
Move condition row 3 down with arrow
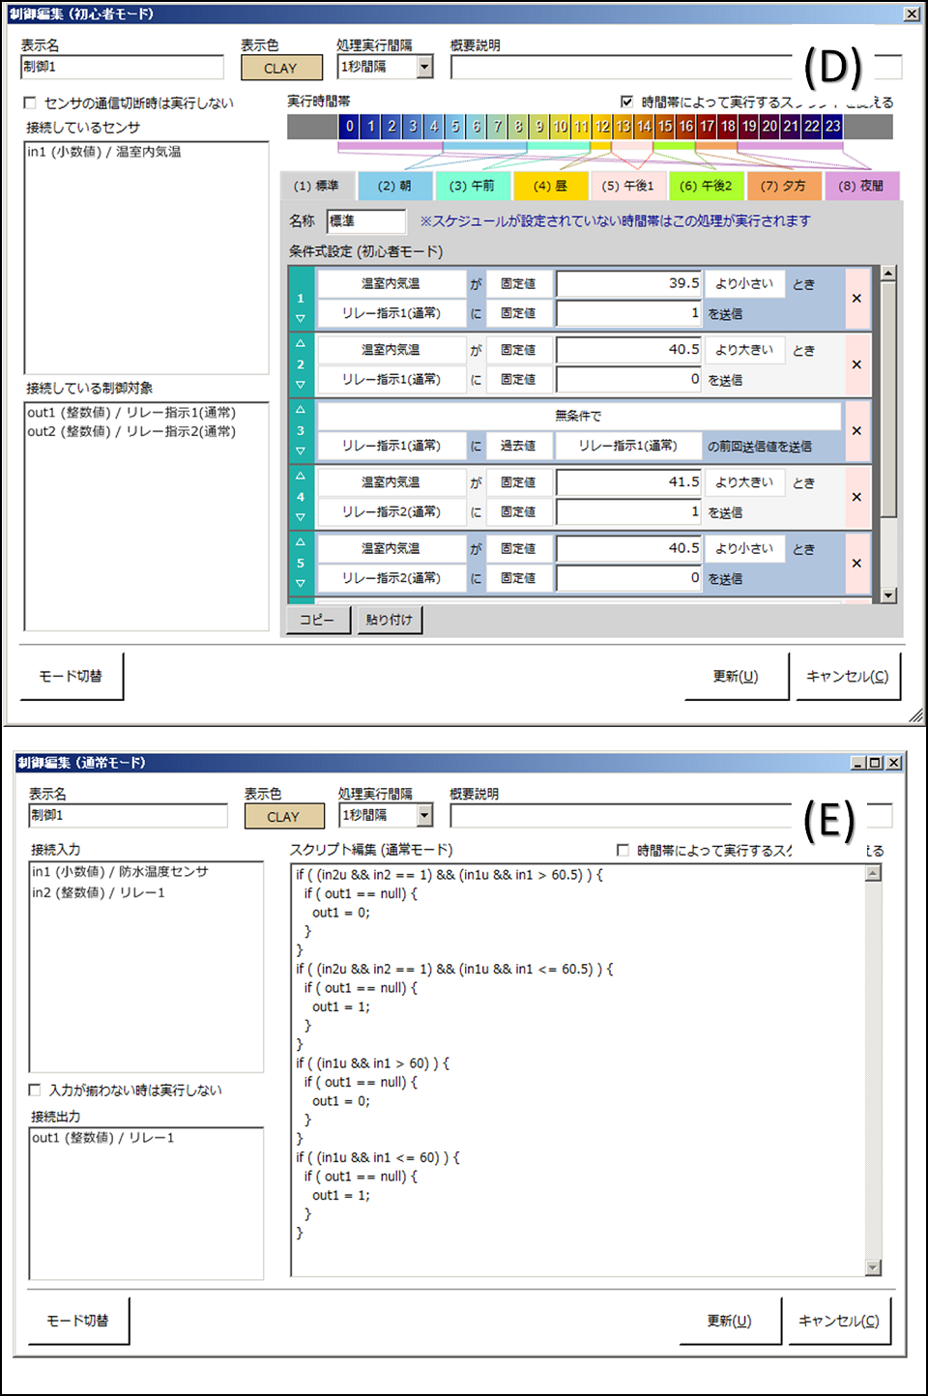pyautogui.click(x=301, y=451)
